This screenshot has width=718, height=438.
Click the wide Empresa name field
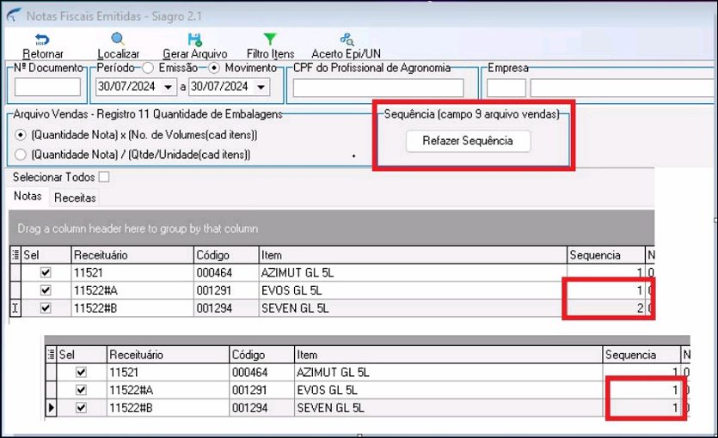pos(623,88)
